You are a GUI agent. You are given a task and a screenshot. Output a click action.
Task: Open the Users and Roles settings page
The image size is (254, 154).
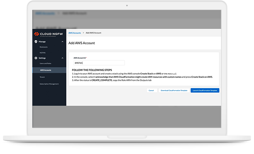tap(45, 63)
